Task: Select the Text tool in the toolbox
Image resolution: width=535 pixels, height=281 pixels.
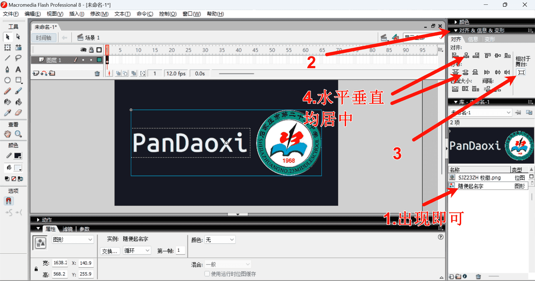Action: pyautogui.click(x=18, y=69)
